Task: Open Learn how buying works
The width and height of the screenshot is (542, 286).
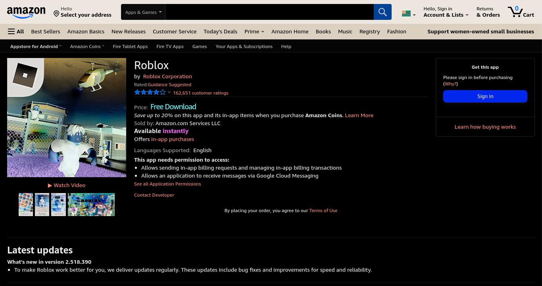Action: pyautogui.click(x=485, y=127)
